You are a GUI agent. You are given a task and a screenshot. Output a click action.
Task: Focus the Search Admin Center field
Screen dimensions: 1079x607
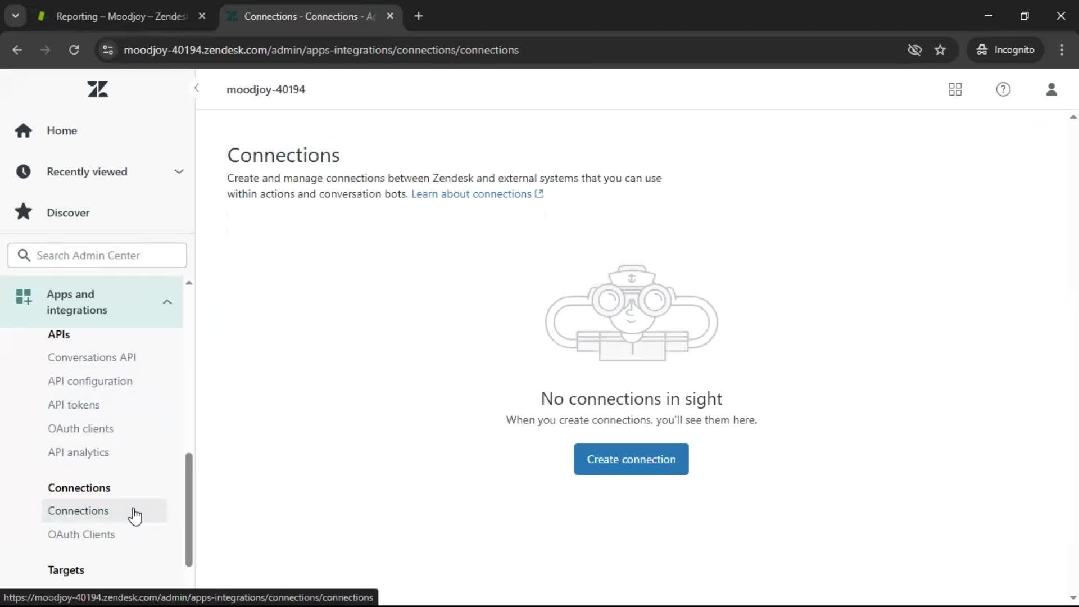click(x=97, y=255)
